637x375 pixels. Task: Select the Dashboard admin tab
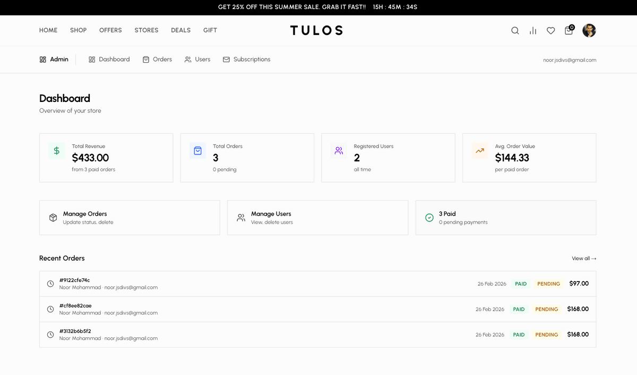coord(109,59)
